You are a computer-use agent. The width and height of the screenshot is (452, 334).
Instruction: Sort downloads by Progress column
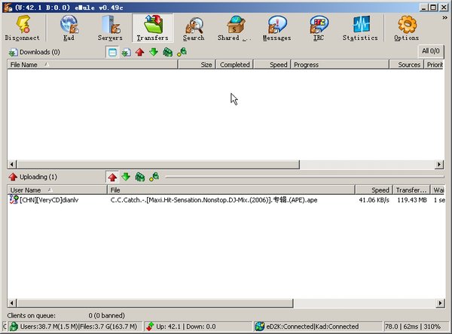[x=340, y=65]
